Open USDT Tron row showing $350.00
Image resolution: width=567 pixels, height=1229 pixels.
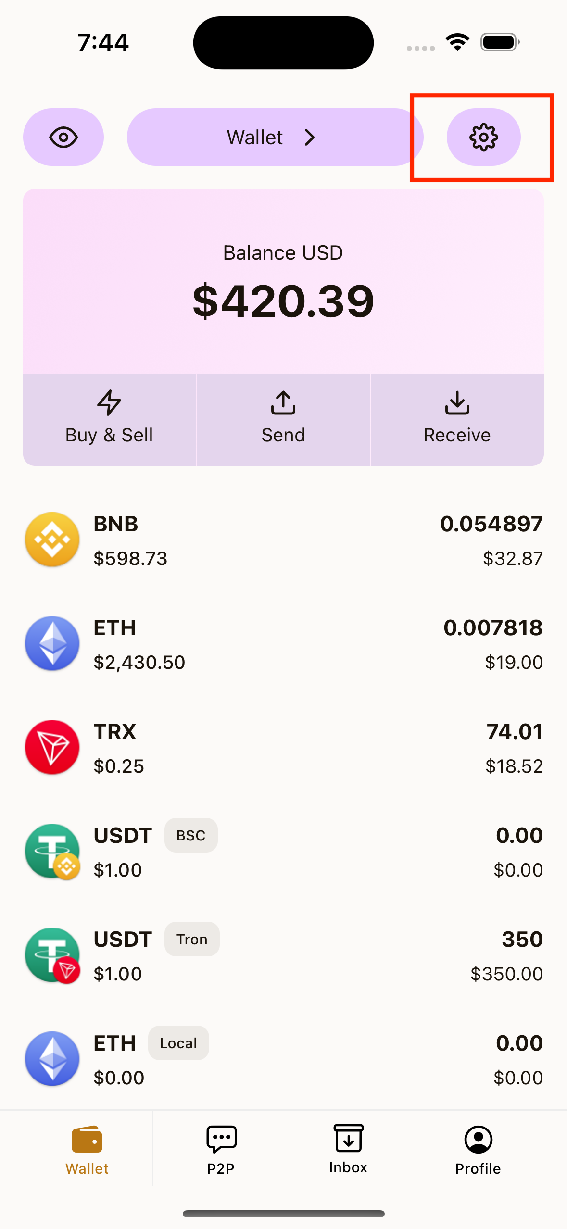point(506,974)
